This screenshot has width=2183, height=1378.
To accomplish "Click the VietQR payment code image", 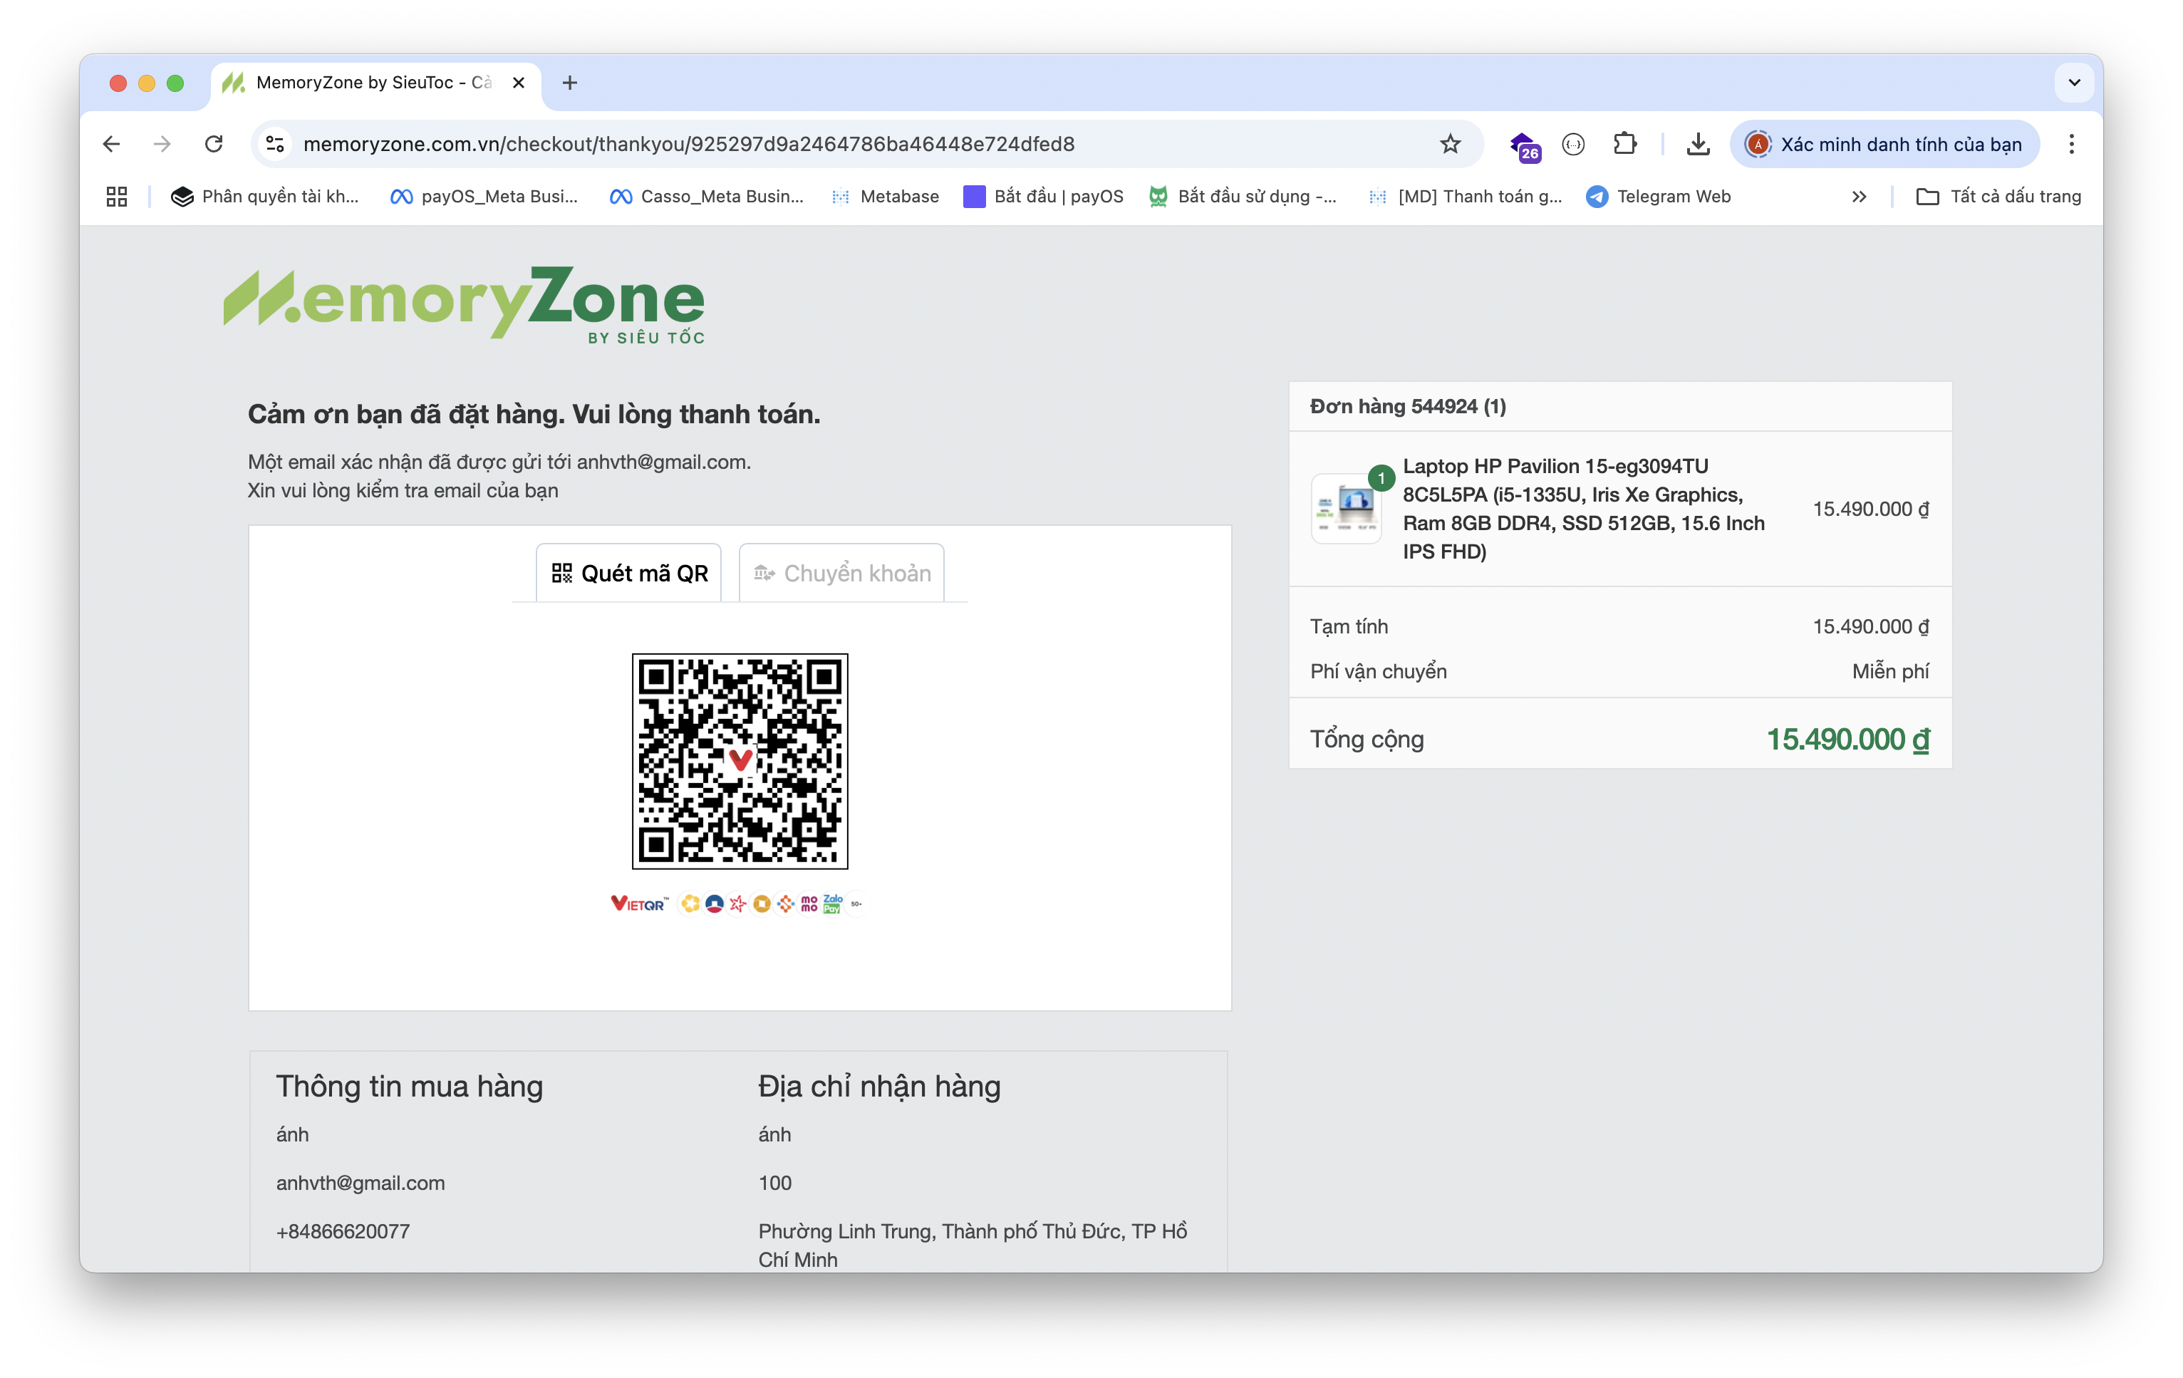I will (x=740, y=761).
